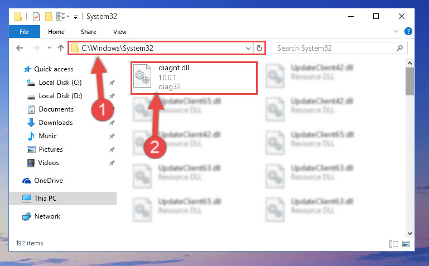Image resolution: width=429 pixels, height=266 pixels.
Task: Click in the Search System32 box
Action: click(334, 49)
